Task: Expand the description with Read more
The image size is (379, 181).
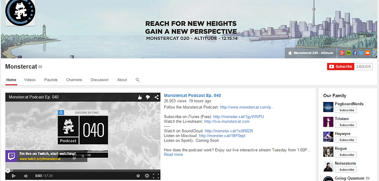Action: (x=173, y=155)
